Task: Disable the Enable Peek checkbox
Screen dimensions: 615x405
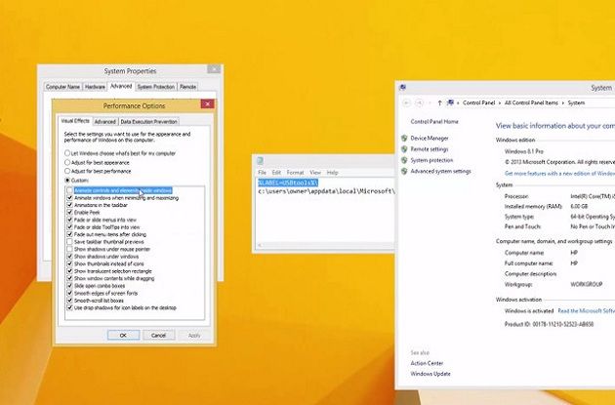Action: tap(70, 213)
